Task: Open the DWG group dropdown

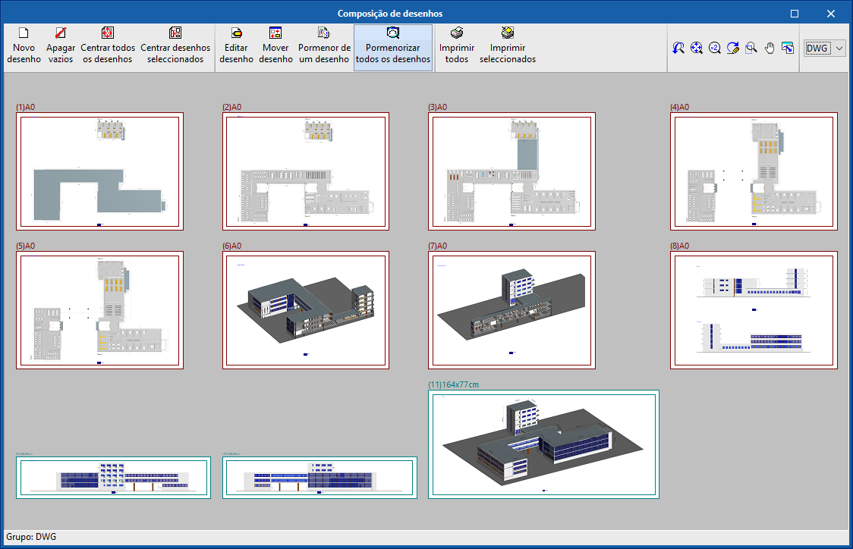Action: (x=839, y=47)
